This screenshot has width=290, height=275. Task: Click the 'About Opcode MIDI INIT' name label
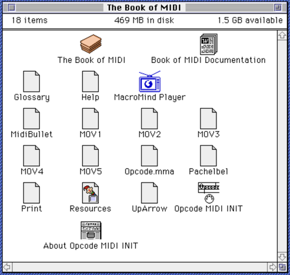(91, 246)
